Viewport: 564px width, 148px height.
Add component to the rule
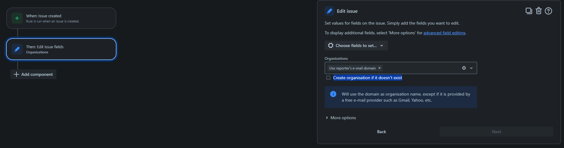(x=34, y=74)
